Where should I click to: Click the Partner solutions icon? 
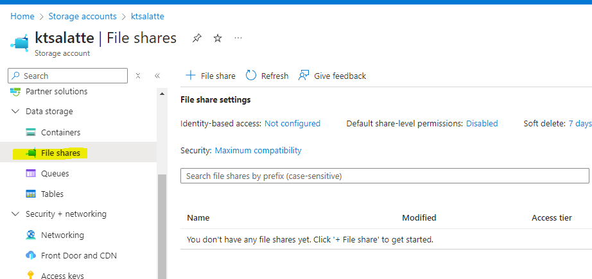point(15,91)
